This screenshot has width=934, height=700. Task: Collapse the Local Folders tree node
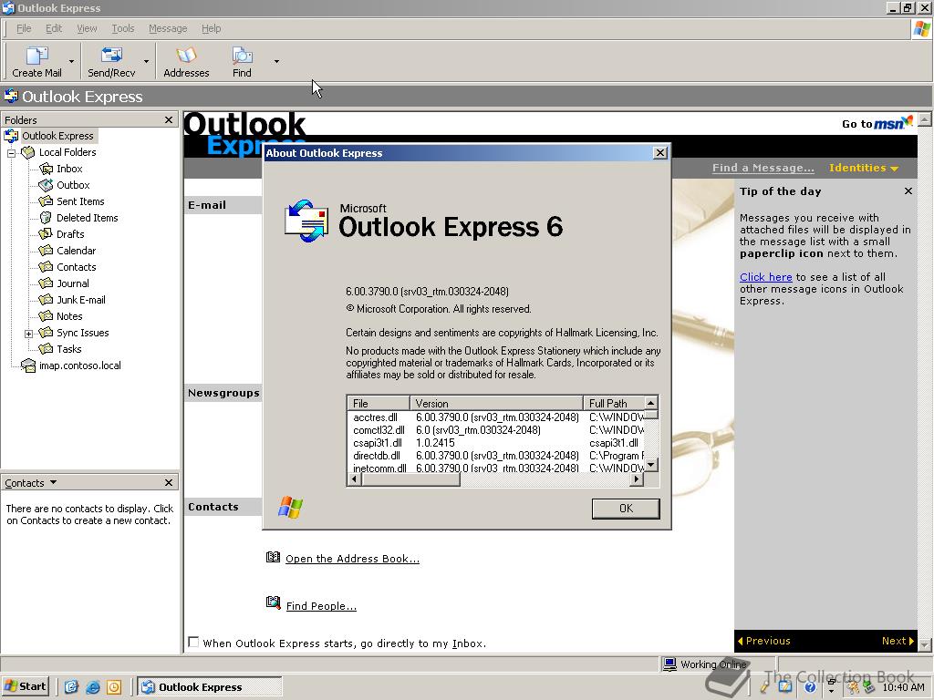(x=11, y=153)
